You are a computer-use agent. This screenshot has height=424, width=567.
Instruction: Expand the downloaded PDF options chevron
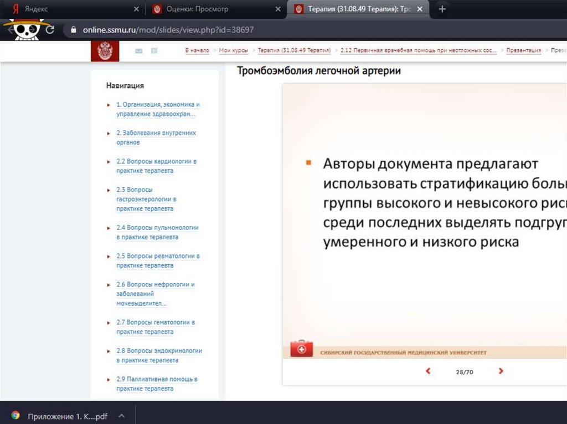[x=121, y=416]
